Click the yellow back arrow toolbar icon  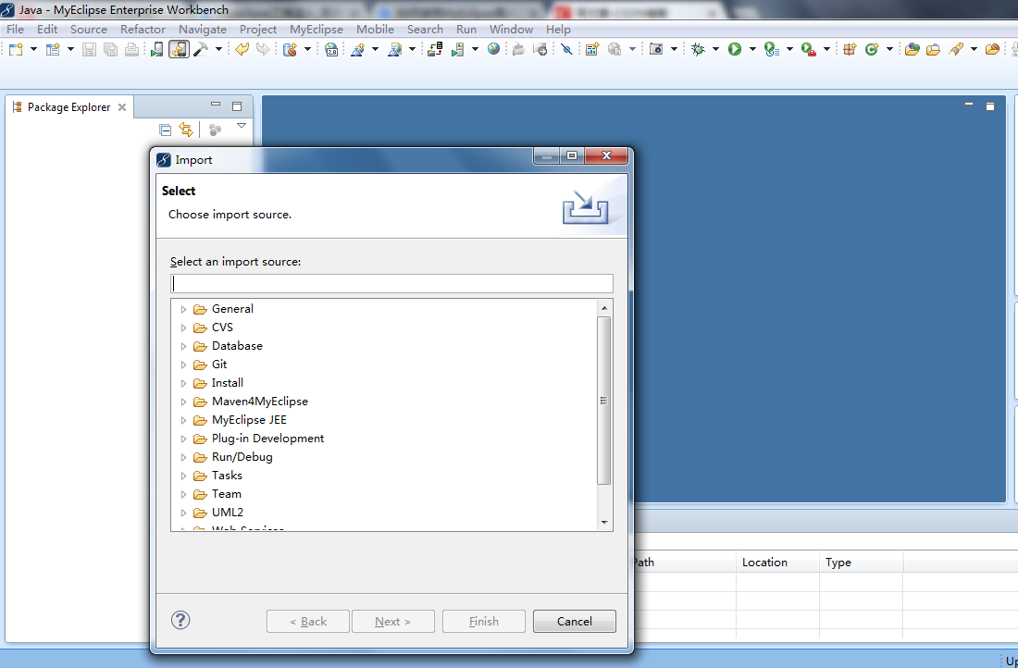pos(242,49)
